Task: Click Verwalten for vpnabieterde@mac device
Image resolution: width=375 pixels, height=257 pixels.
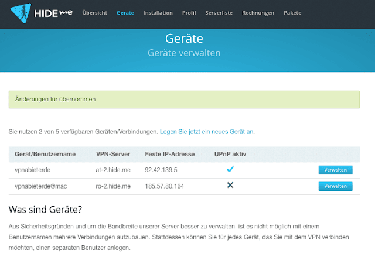Action: point(335,186)
